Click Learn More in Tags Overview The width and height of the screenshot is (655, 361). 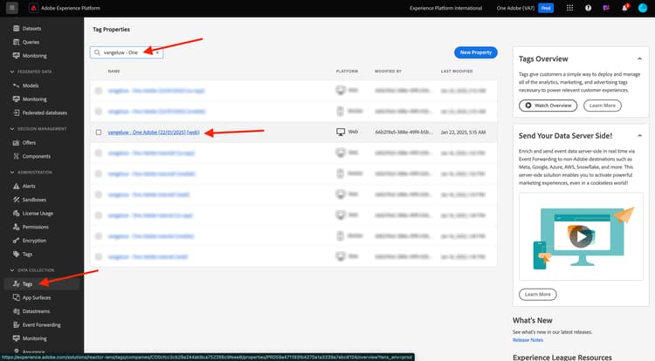pos(603,106)
